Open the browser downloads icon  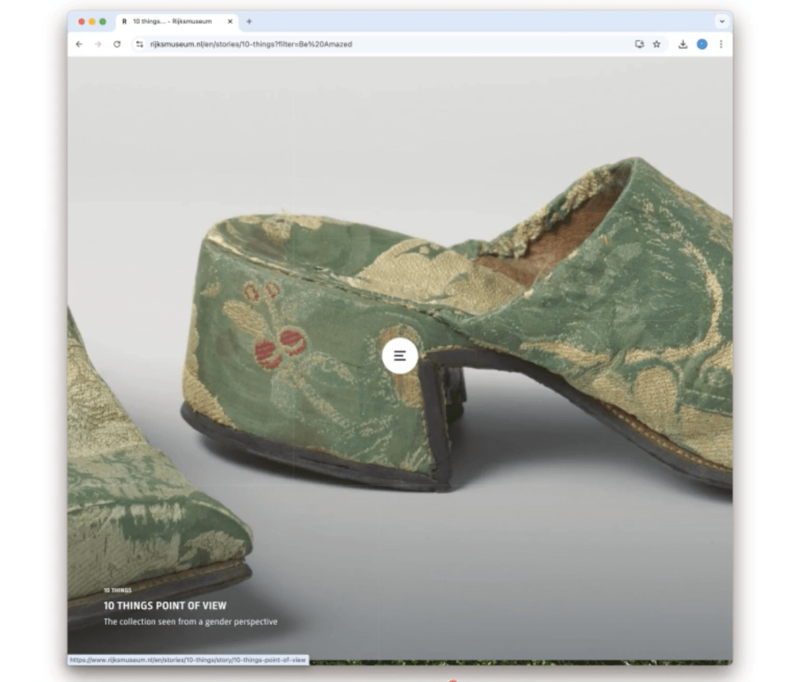tap(682, 44)
